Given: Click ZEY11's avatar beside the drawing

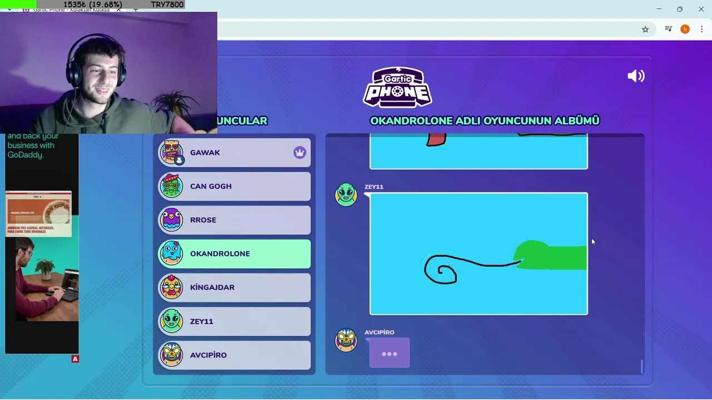Looking at the screenshot, I should click(x=346, y=194).
